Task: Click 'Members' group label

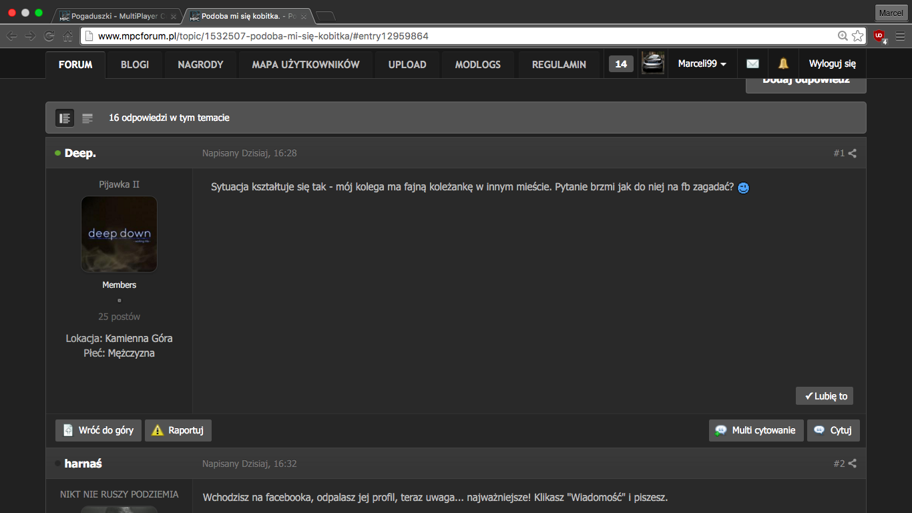Action: [x=119, y=285]
